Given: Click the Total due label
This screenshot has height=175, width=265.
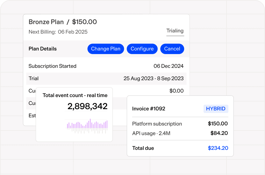Looking at the screenshot, I should point(143,148).
